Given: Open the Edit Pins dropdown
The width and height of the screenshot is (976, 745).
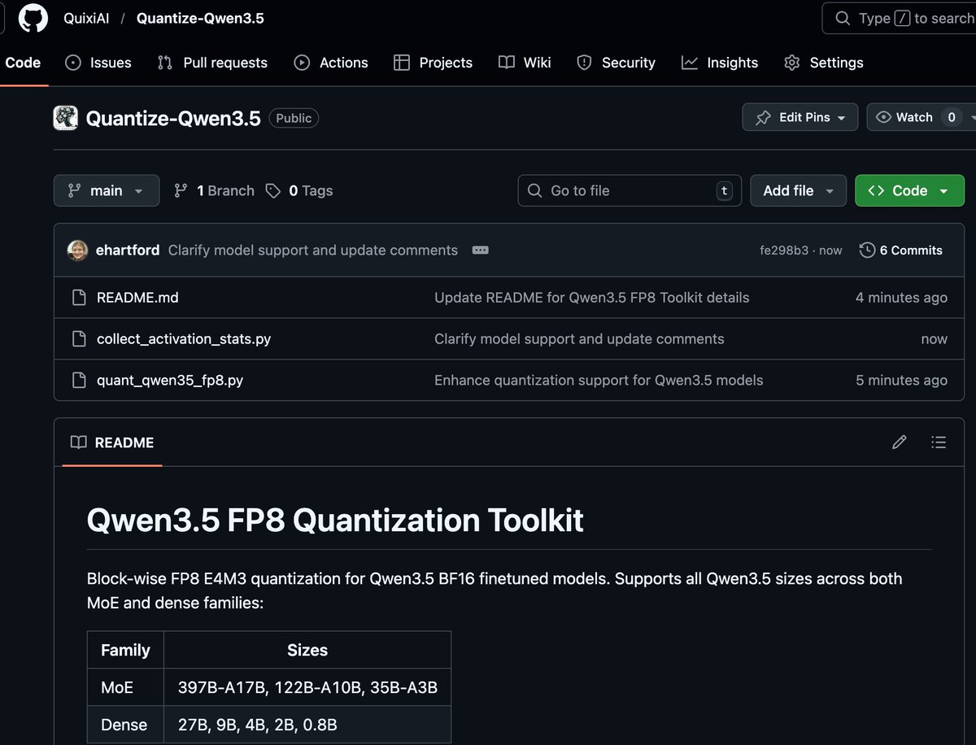Looking at the screenshot, I should (800, 117).
